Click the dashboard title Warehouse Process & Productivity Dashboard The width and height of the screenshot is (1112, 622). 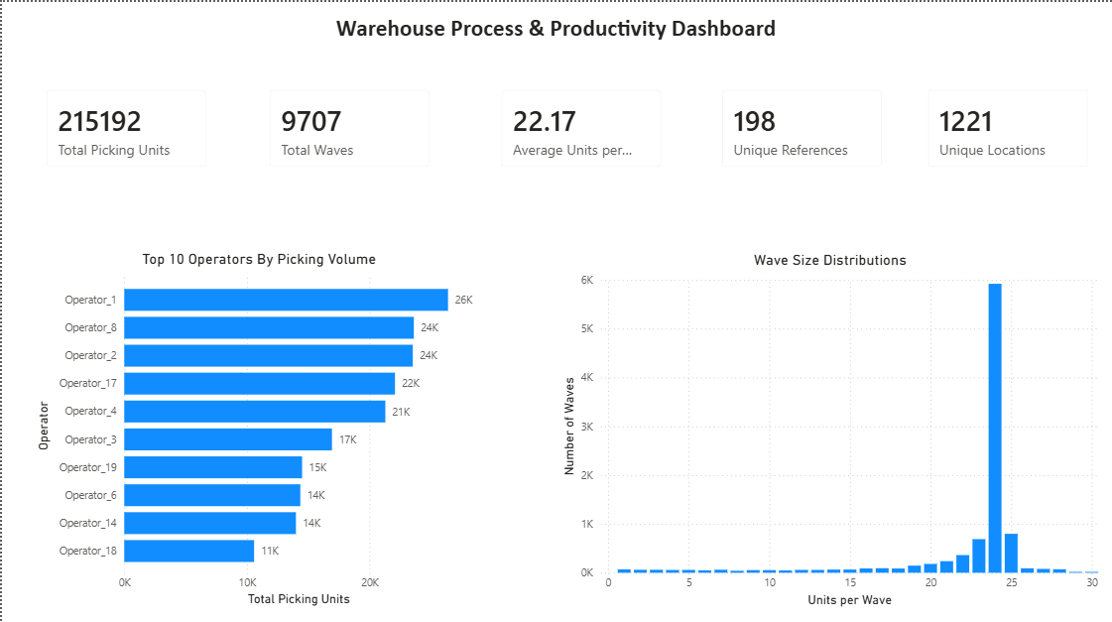(556, 29)
